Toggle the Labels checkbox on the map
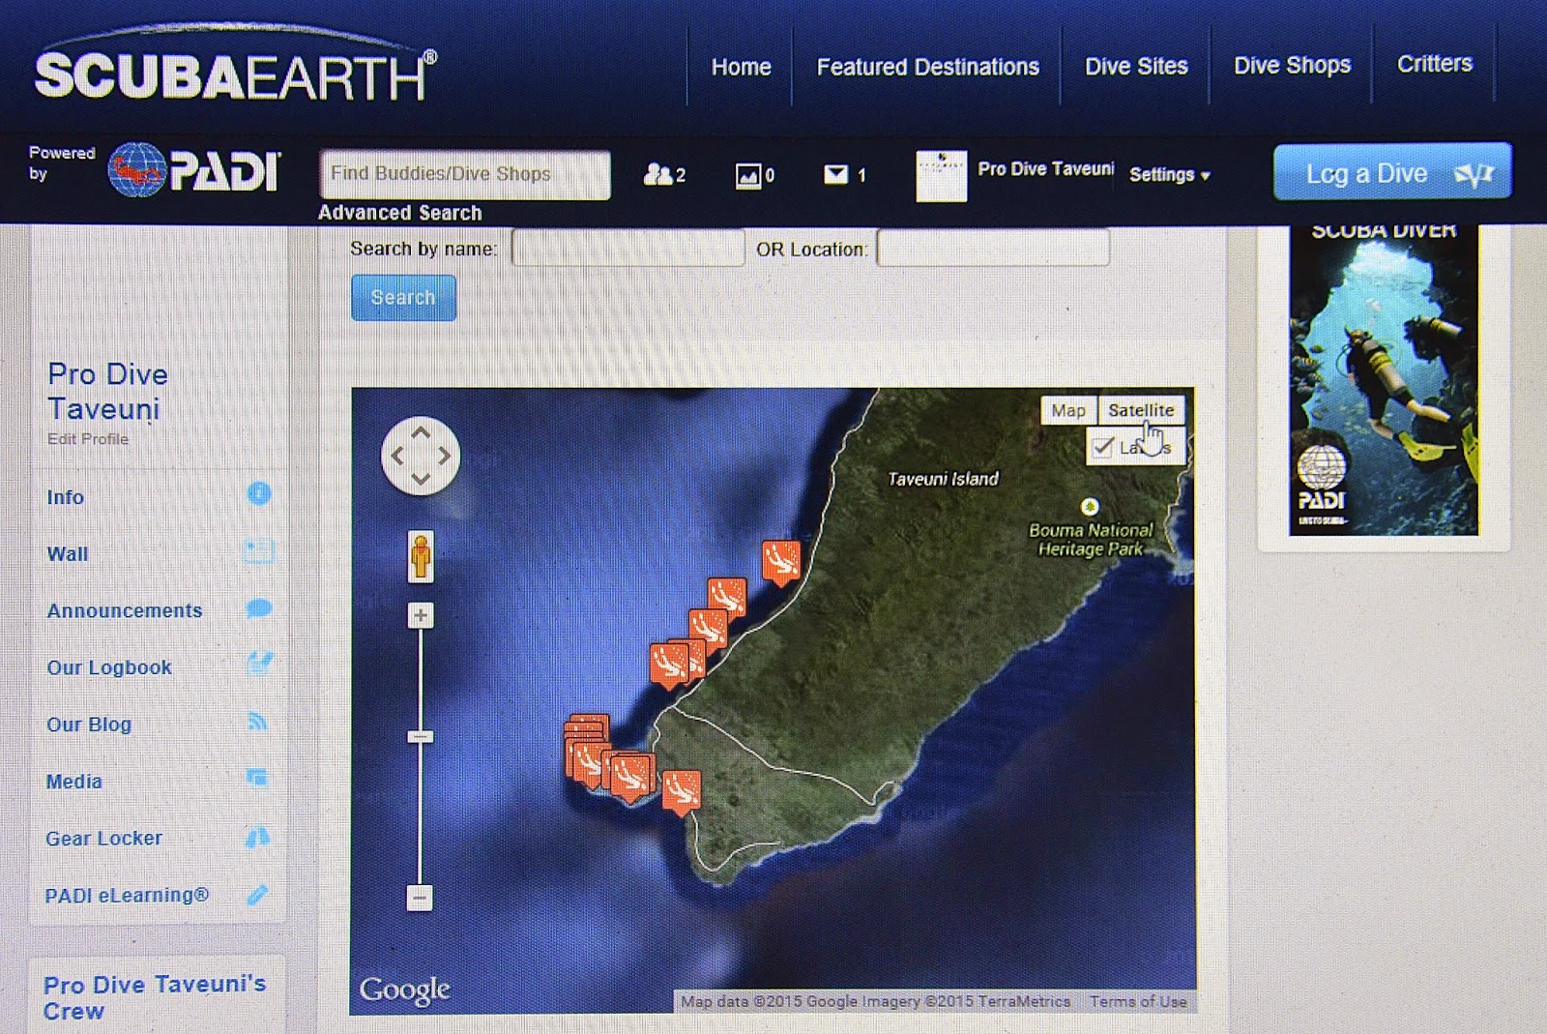Image resolution: width=1547 pixels, height=1034 pixels. pyautogui.click(x=1102, y=446)
